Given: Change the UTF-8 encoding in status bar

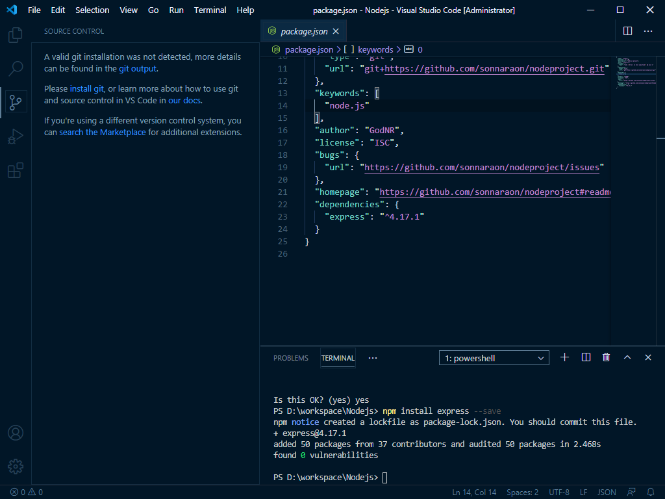Looking at the screenshot, I should (559, 493).
